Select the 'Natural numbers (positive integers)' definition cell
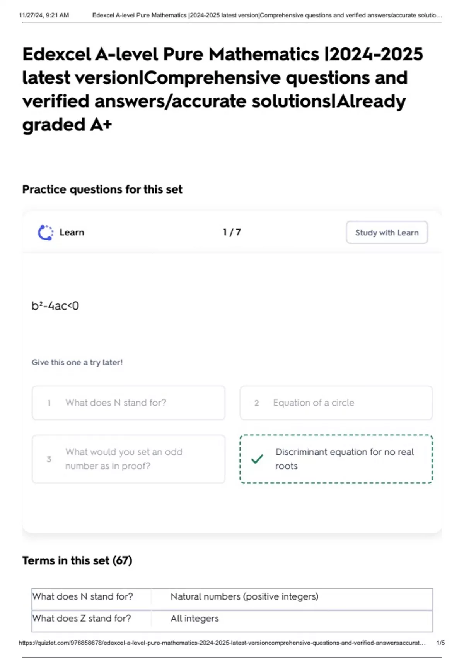The width and height of the screenshot is (464, 658). click(244, 597)
